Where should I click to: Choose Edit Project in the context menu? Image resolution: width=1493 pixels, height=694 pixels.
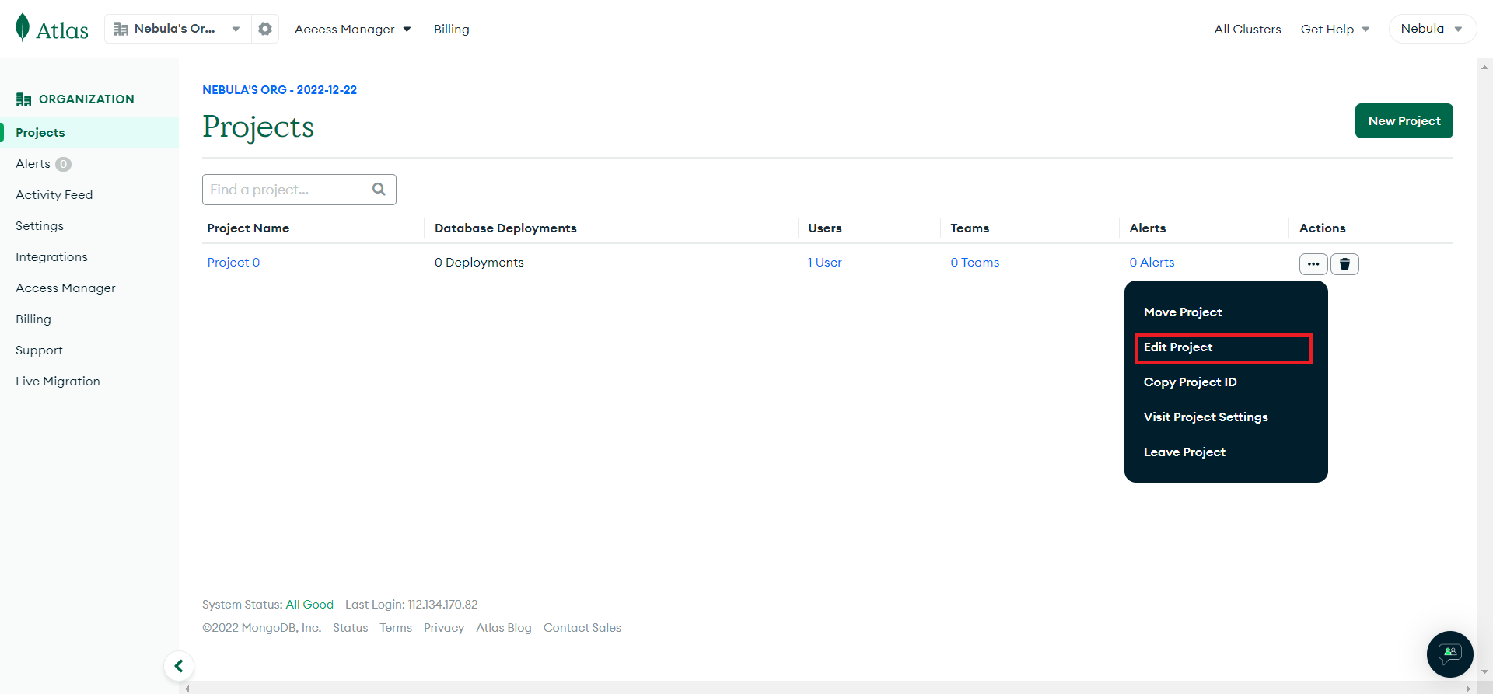[x=1223, y=347]
